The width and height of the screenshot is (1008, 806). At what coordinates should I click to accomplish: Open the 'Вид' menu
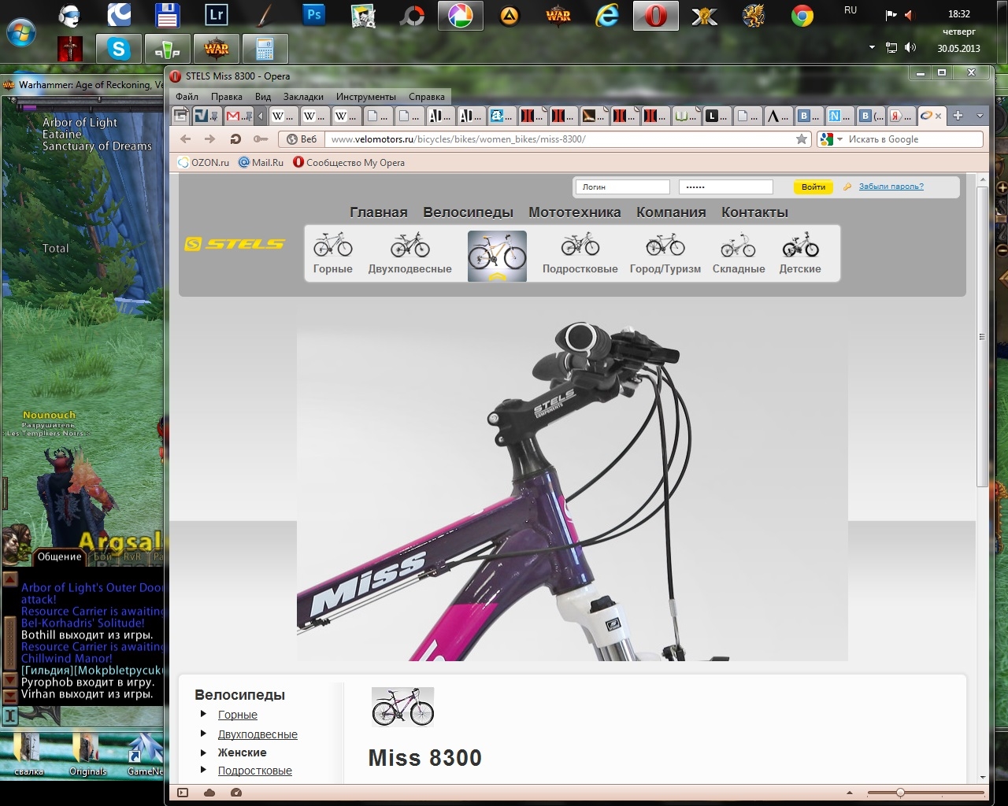pos(263,97)
